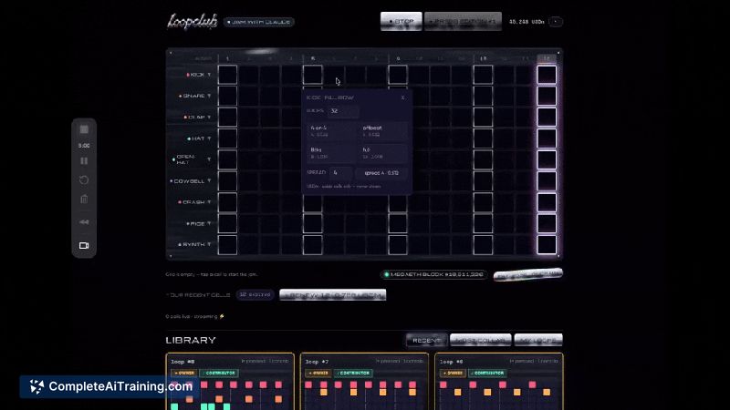Viewport: 730px width, 410px height.
Task: Click the Jam with Claude pill button
Action: click(x=259, y=22)
